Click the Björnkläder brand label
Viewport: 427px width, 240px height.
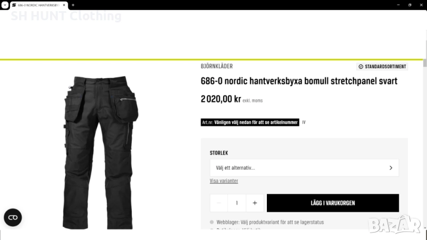click(217, 66)
